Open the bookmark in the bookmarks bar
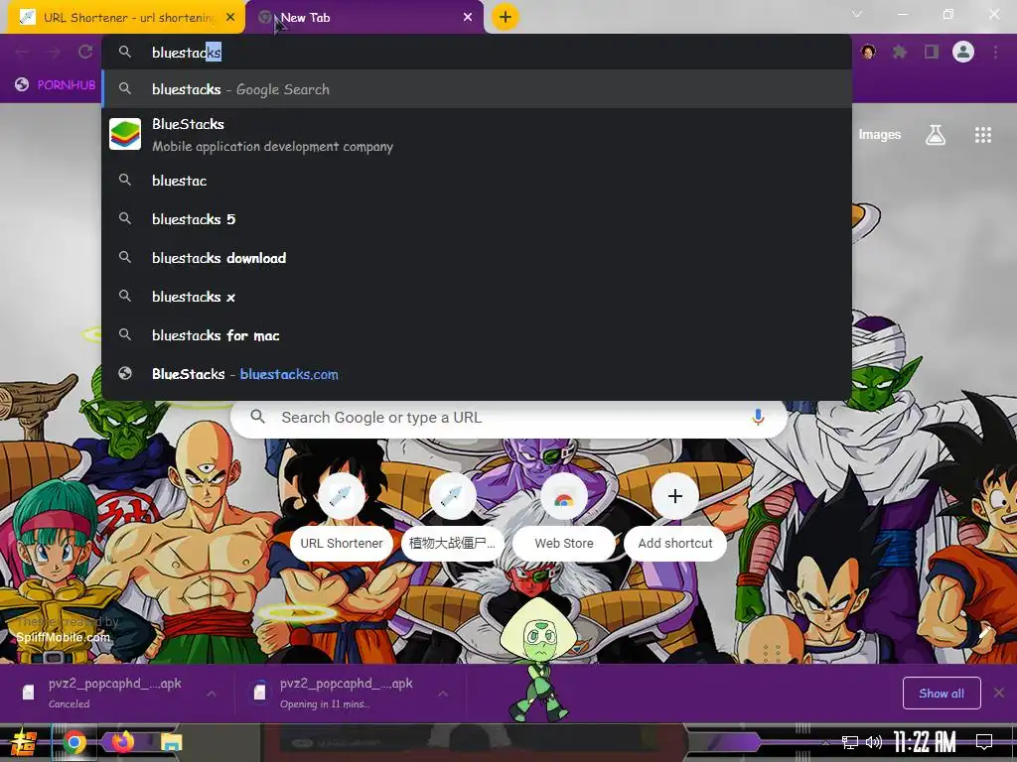The width and height of the screenshot is (1017, 762). pyautogui.click(x=56, y=85)
